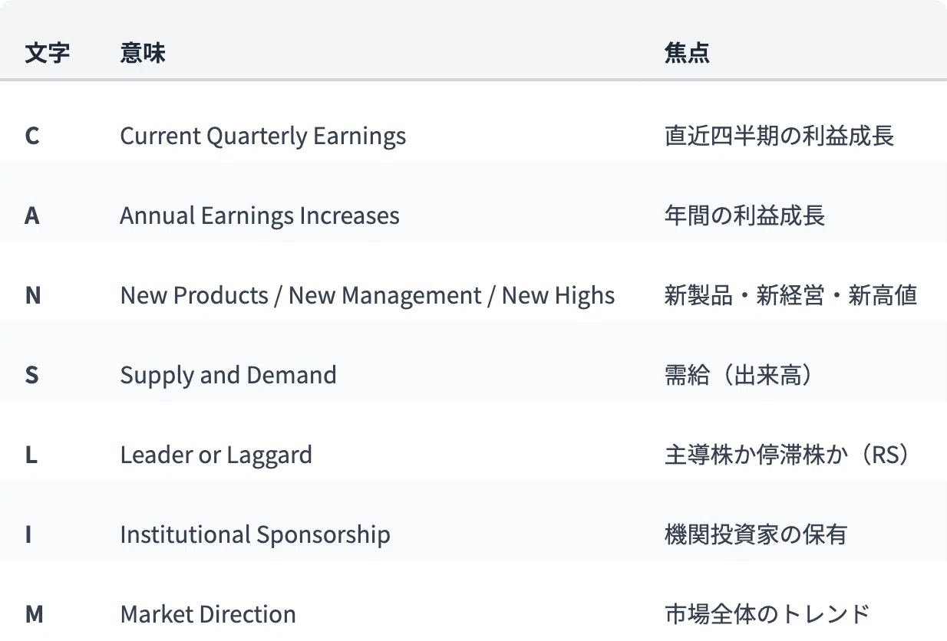Select the letter L cell

pos(31,455)
